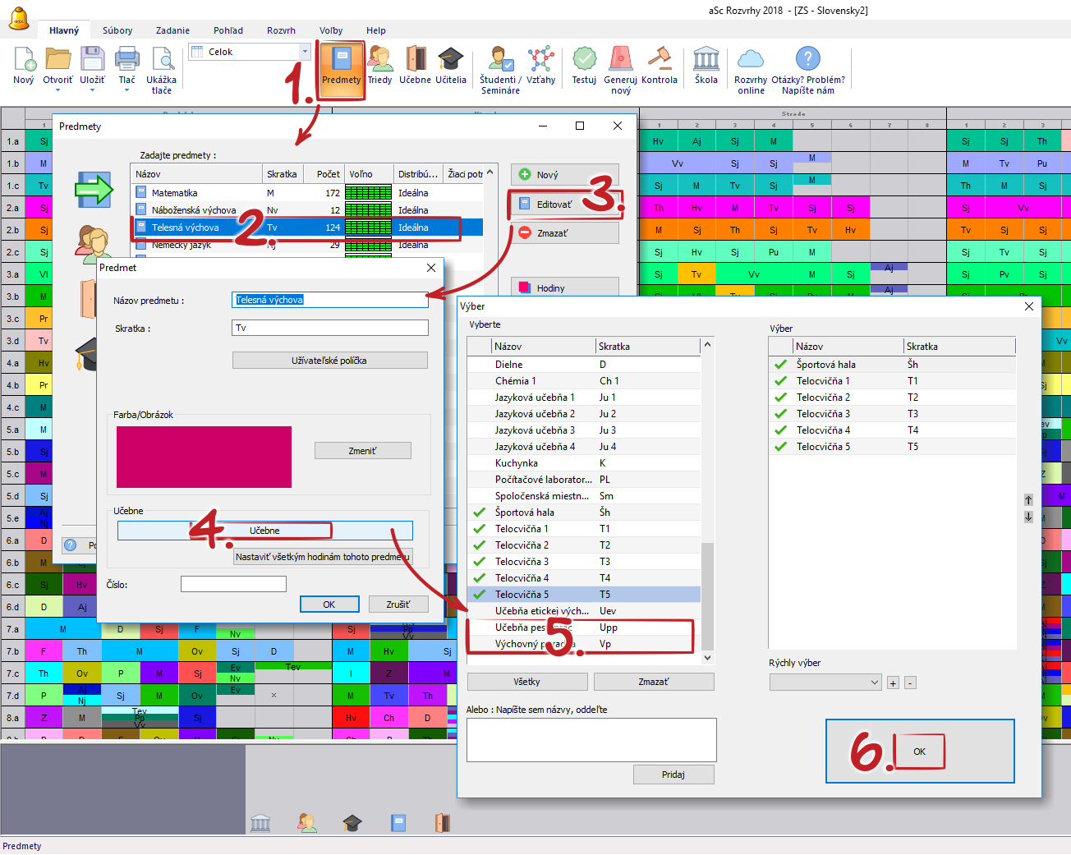The height and width of the screenshot is (855, 1071).
Task: Click the Učitelia teachers icon
Action: coord(450,65)
